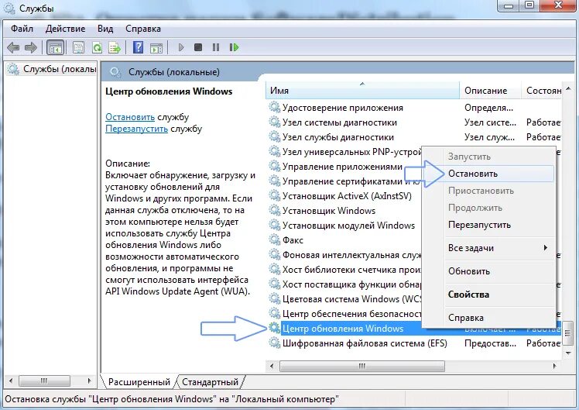Image resolution: width=579 pixels, height=410 pixels.
Task: Open the Действие menu
Action: pyautogui.click(x=65, y=29)
